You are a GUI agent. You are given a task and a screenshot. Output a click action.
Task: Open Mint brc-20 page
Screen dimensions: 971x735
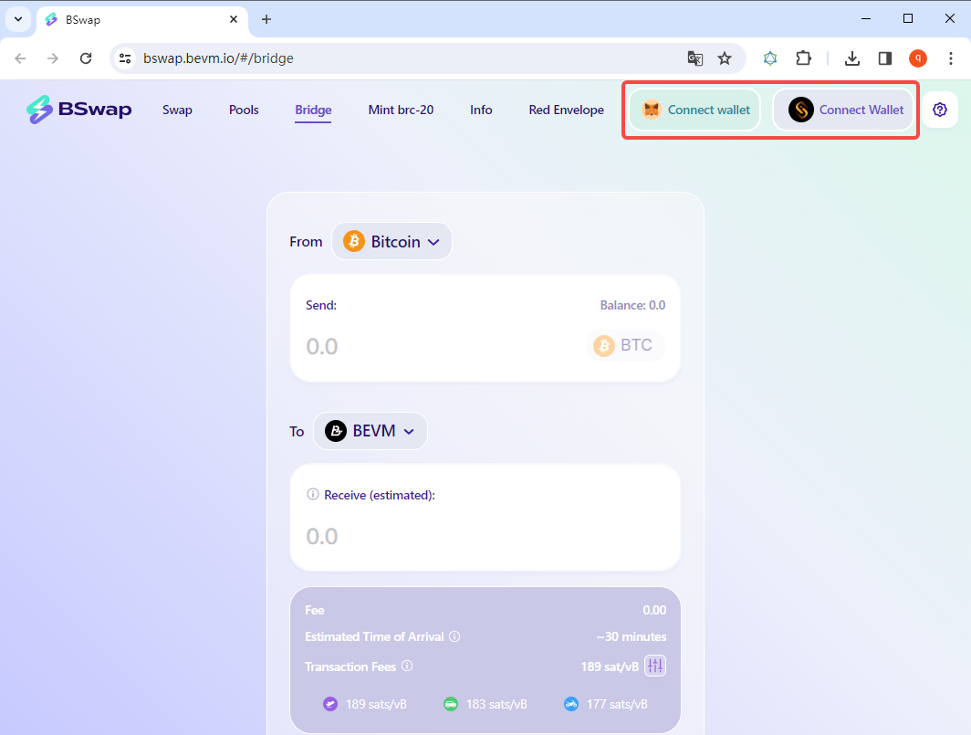(x=401, y=110)
